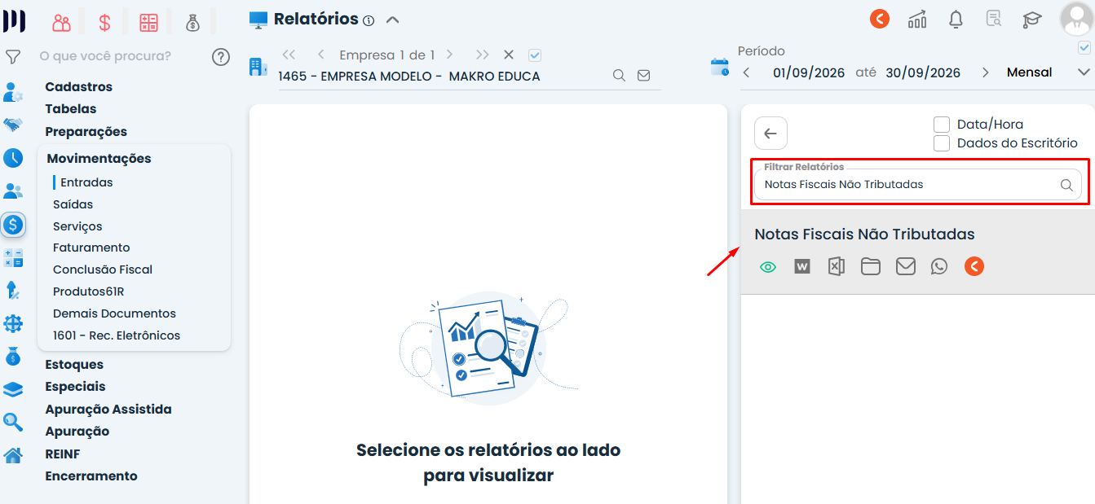Open the Mensal period dropdown
The height and width of the screenshot is (504, 1095).
point(1048,72)
